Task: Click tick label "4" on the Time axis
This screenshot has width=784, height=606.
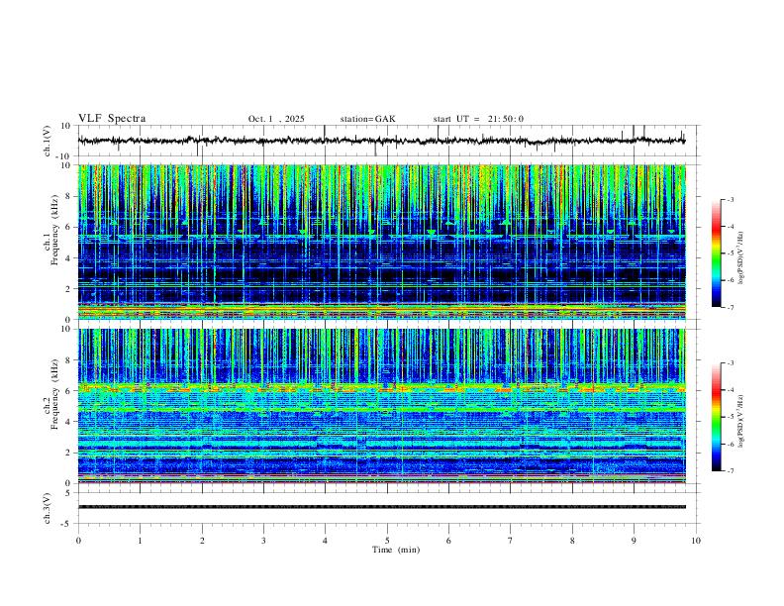Action: coord(325,541)
